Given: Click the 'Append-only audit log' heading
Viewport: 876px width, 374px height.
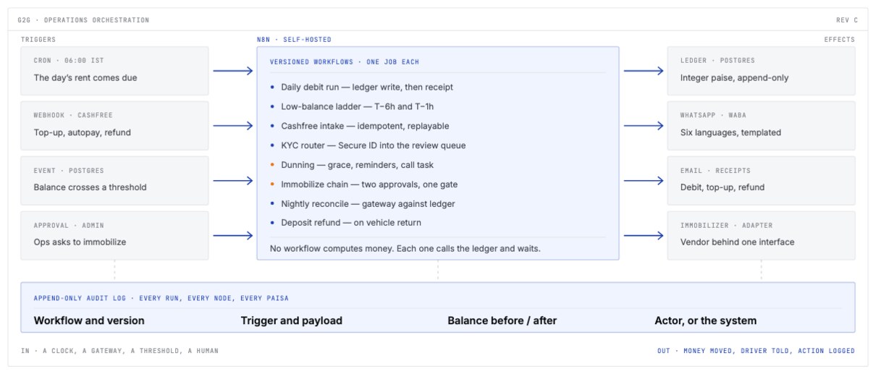Looking at the screenshot, I should (161, 298).
